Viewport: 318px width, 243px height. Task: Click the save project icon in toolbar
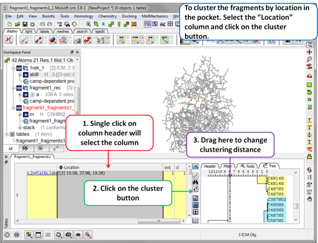click(x=25, y=24)
